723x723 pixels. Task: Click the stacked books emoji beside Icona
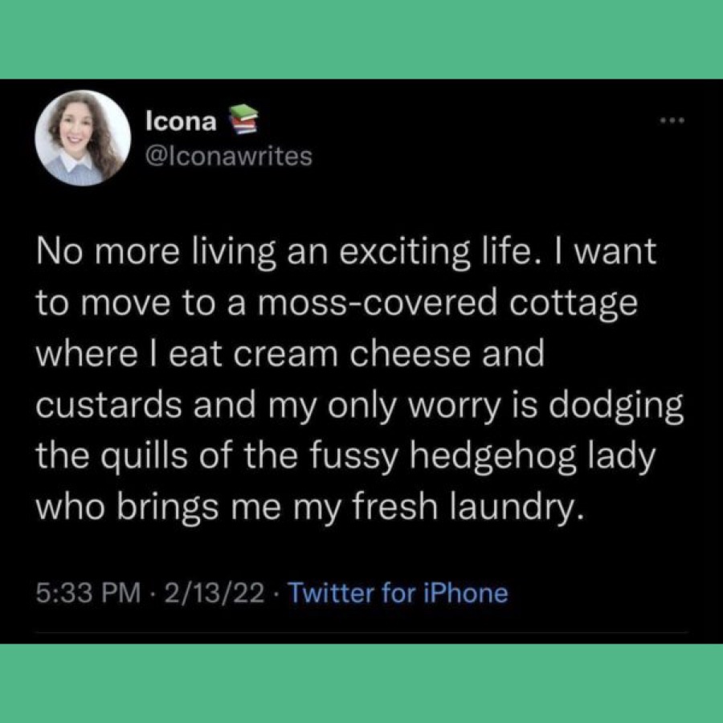pyautogui.click(x=243, y=120)
